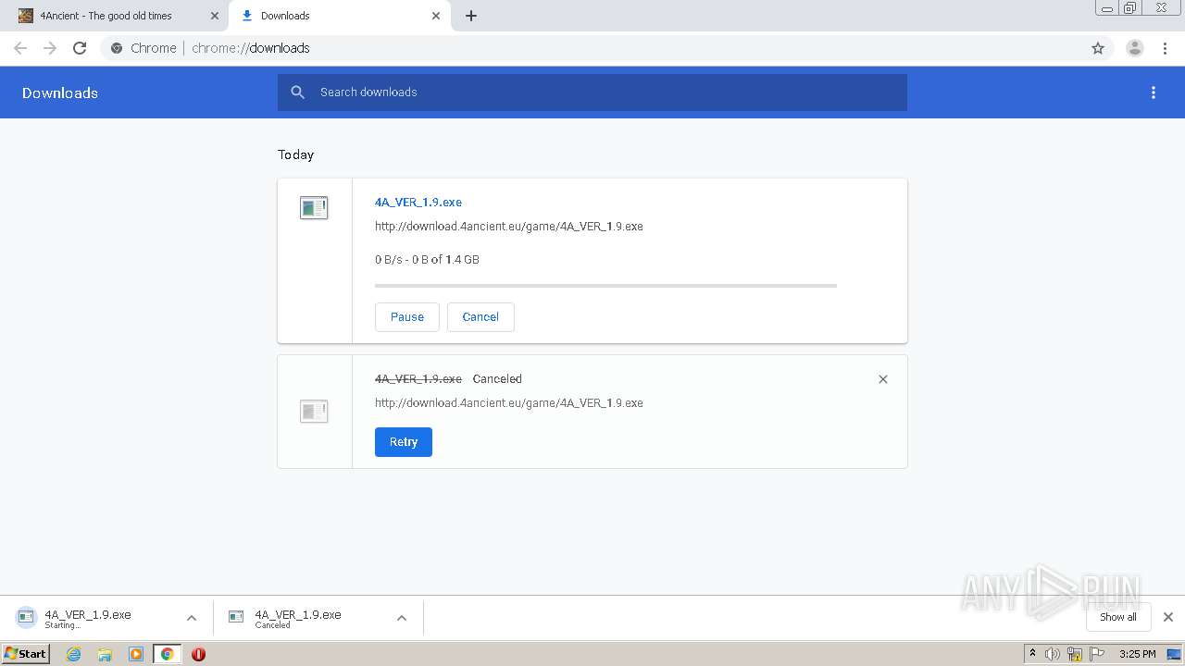The height and width of the screenshot is (666, 1185).
Task: Click the canceled download source URL
Action: 509,402
